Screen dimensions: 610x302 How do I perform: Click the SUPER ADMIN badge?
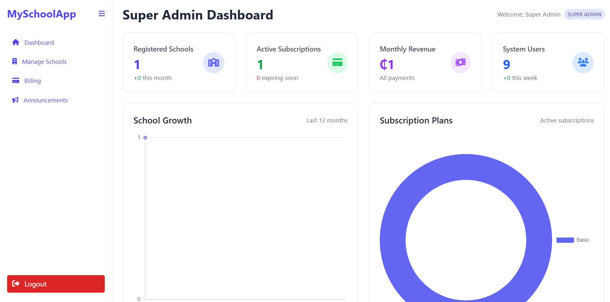(584, 14)
